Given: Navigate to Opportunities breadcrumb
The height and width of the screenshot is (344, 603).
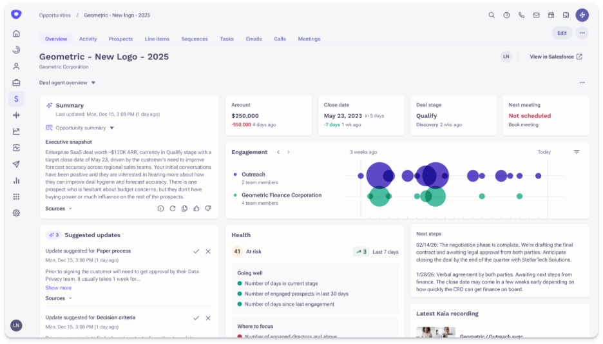Looking at the screenshot, I should pos(55,15).
